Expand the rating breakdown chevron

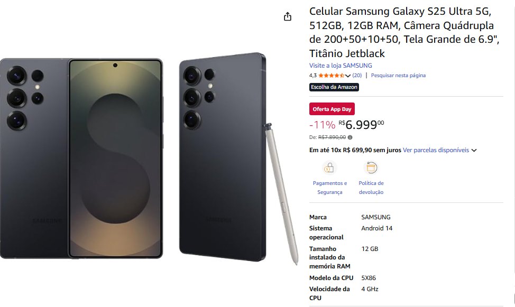pos(348,76)
